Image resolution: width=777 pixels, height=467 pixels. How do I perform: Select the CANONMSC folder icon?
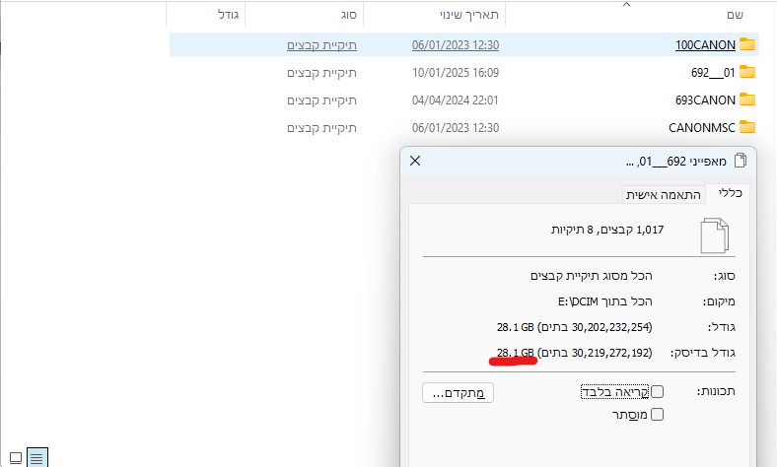click(x=747, y=127)
